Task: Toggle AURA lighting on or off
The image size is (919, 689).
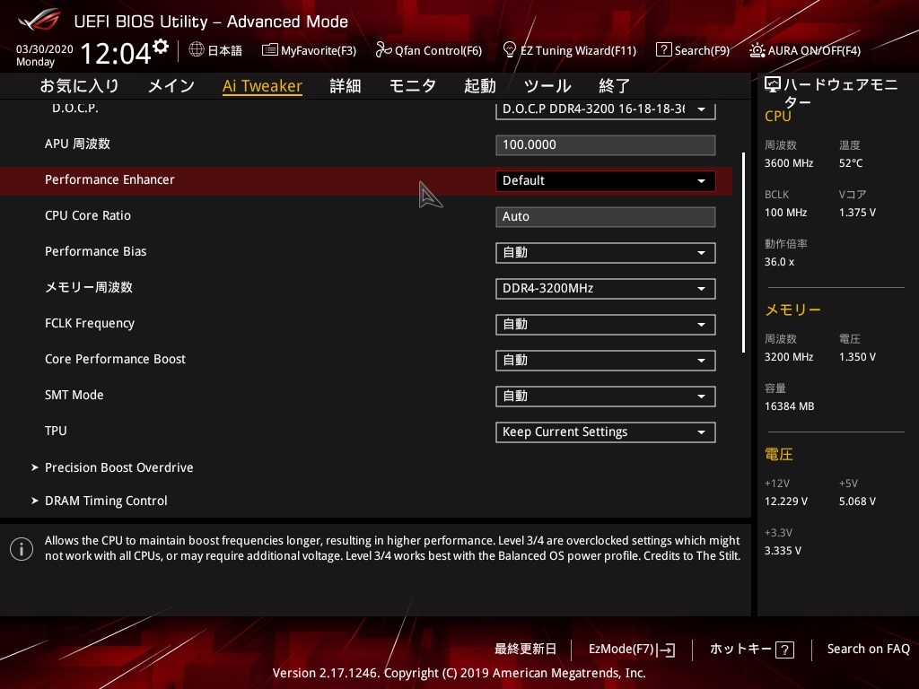Action: pyautogui.click(x=805, y=50)
